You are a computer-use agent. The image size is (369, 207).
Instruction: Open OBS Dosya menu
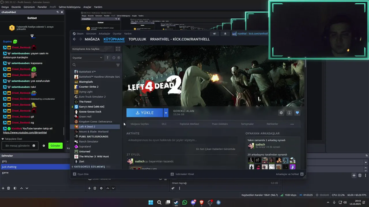(x=5, y=7)
